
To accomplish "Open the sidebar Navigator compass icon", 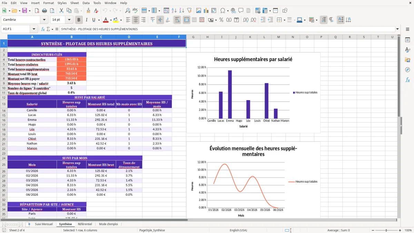I will (x=407, y=70).
